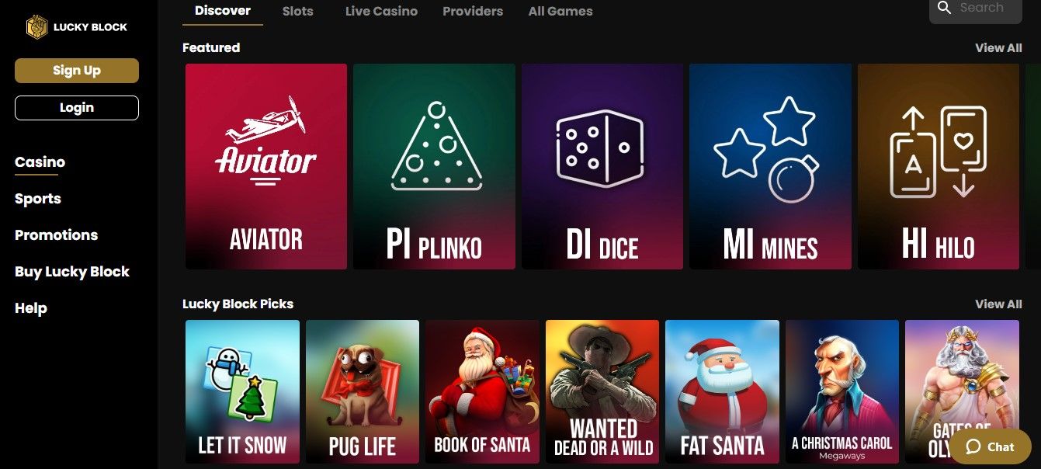Click the search magnifier icon

click(944, 8)
